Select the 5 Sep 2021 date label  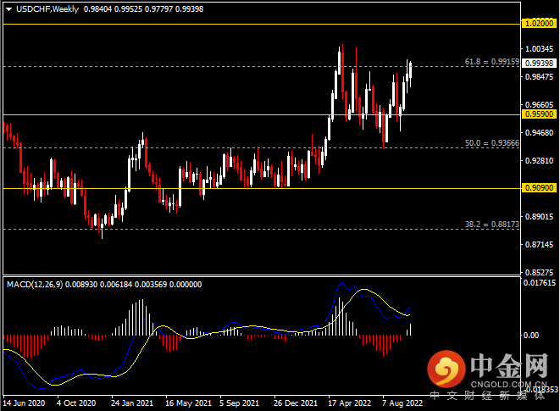click(239, 403)
